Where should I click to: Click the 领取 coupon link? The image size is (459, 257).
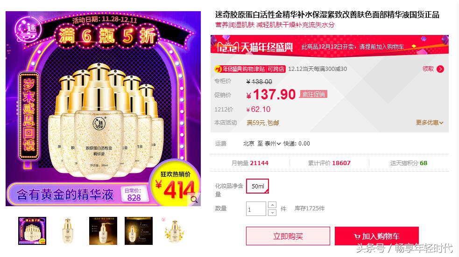[x=428, y=69]
